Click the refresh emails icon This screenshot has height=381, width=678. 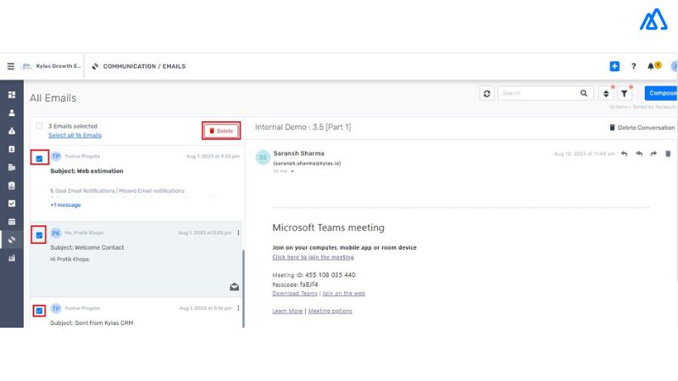(486, 93)
